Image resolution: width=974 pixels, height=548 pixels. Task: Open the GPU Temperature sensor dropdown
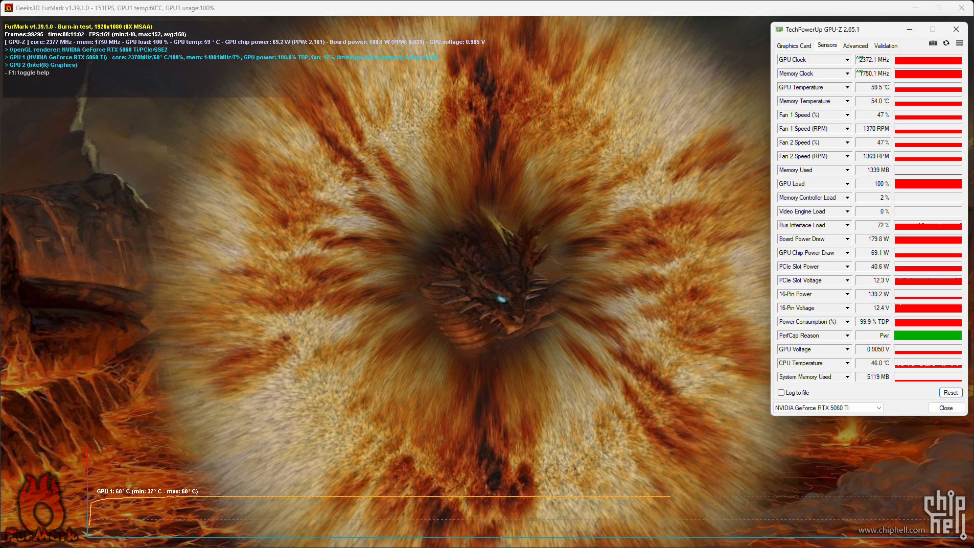click(847, 87)
